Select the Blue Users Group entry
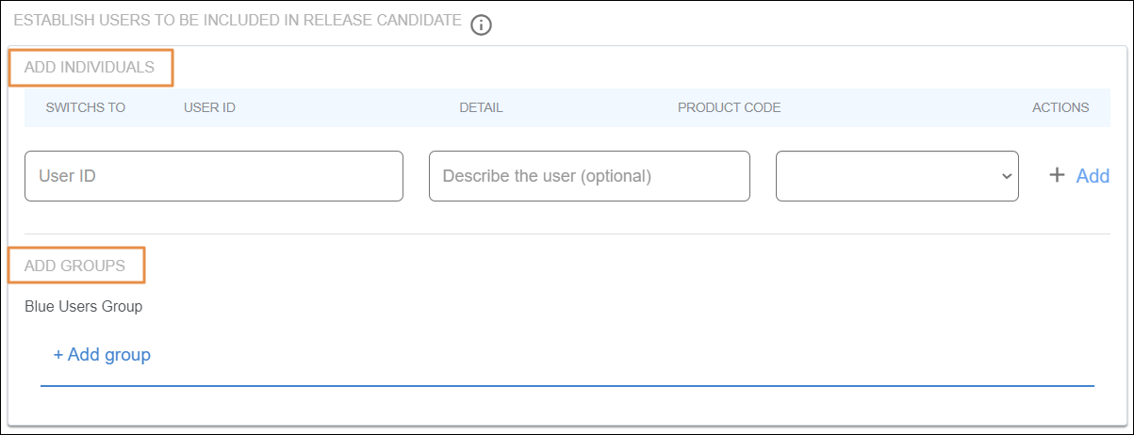 pyautogui.click(x=83, y=306)
